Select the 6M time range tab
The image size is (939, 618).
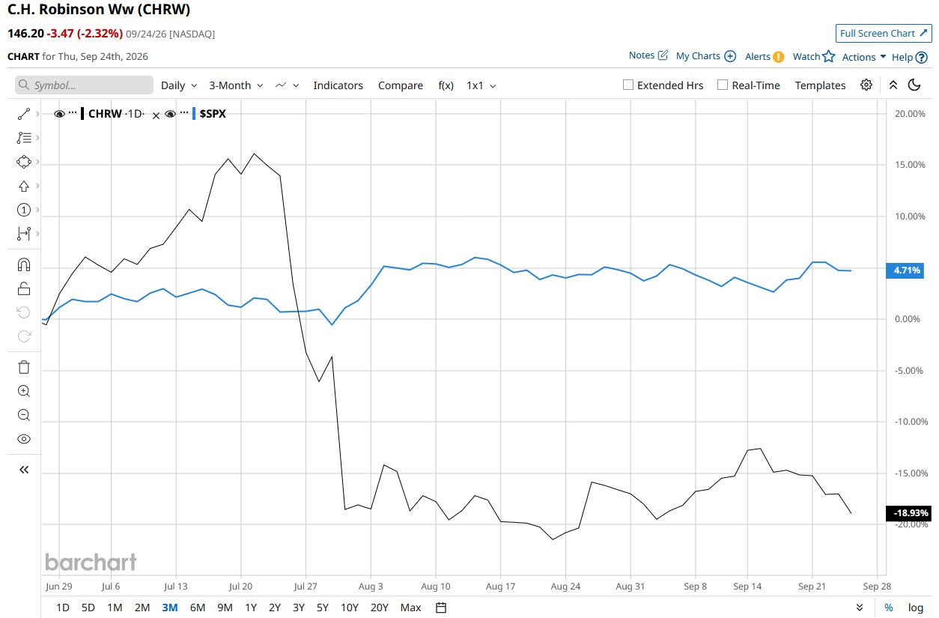tap(198, 608)
